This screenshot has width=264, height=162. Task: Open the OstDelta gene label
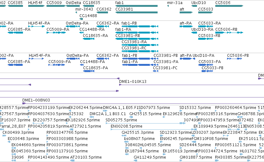point(74,3)
